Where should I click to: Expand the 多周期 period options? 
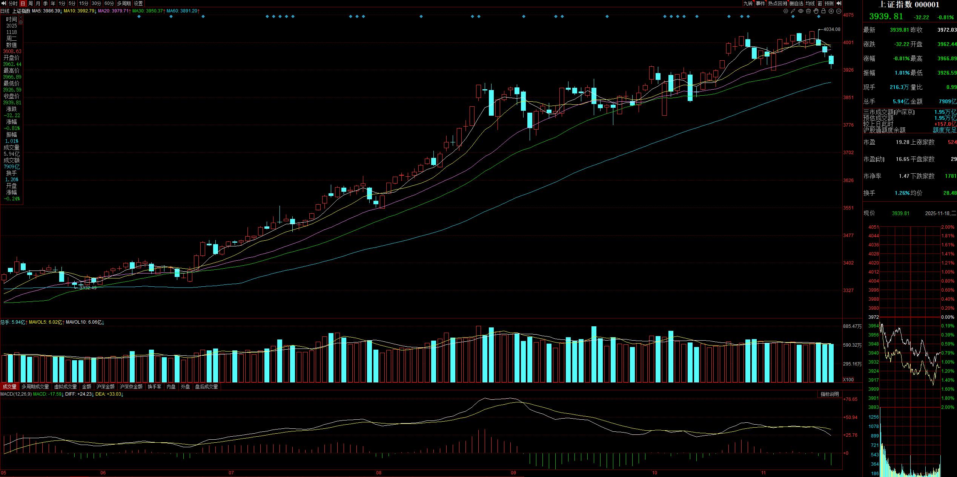point(124,3)
